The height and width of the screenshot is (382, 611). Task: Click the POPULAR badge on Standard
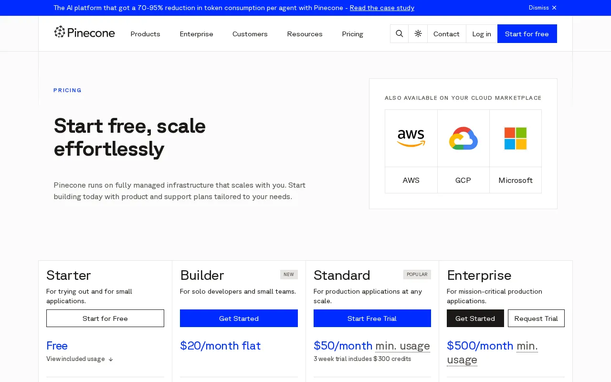tap(417, 275)
